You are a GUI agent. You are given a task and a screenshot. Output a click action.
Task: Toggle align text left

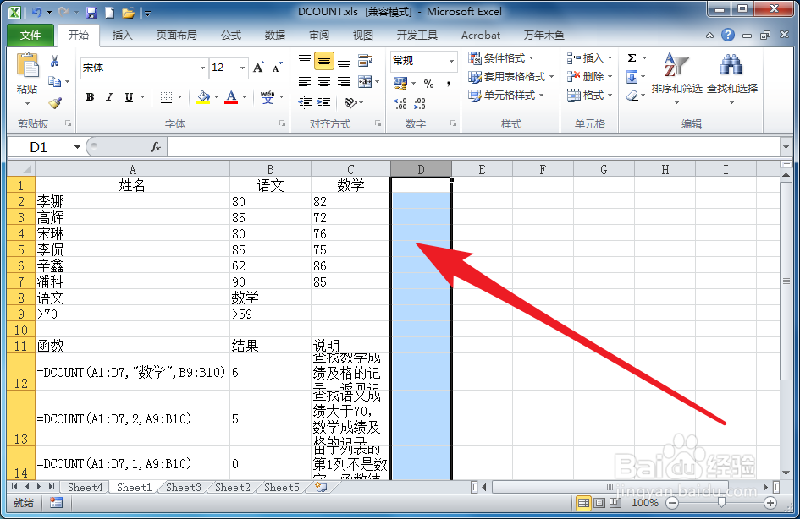pyautogui.click(x=305, y=81)
